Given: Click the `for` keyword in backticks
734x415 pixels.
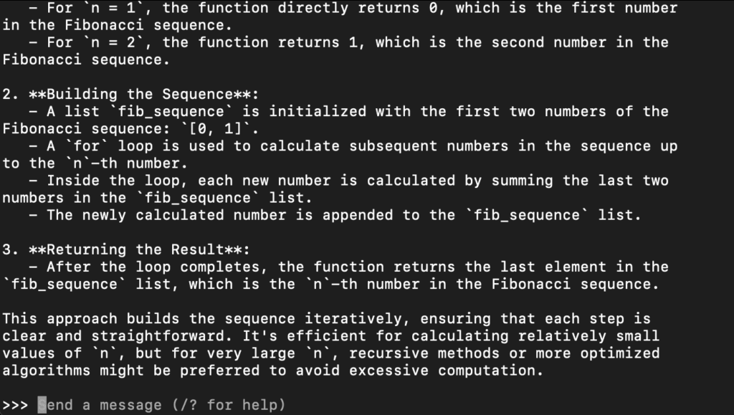Looking at the screenshot, I should [85, 146].
